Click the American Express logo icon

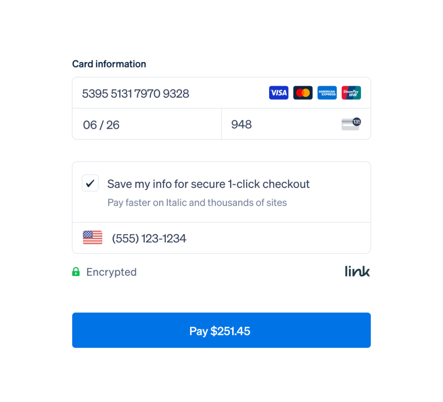tap(327, 93)
